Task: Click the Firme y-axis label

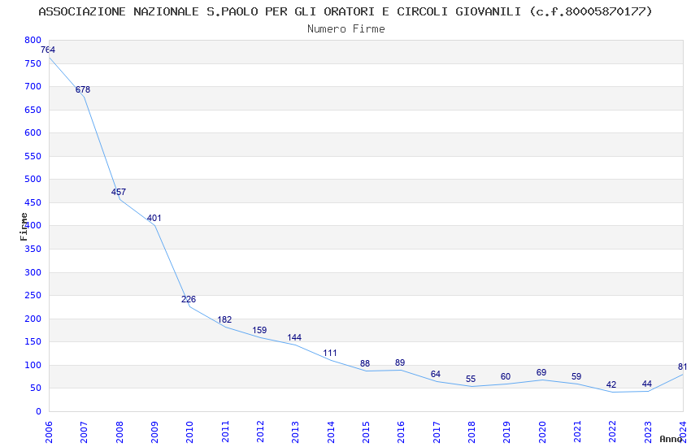Action: coord(24,227)
